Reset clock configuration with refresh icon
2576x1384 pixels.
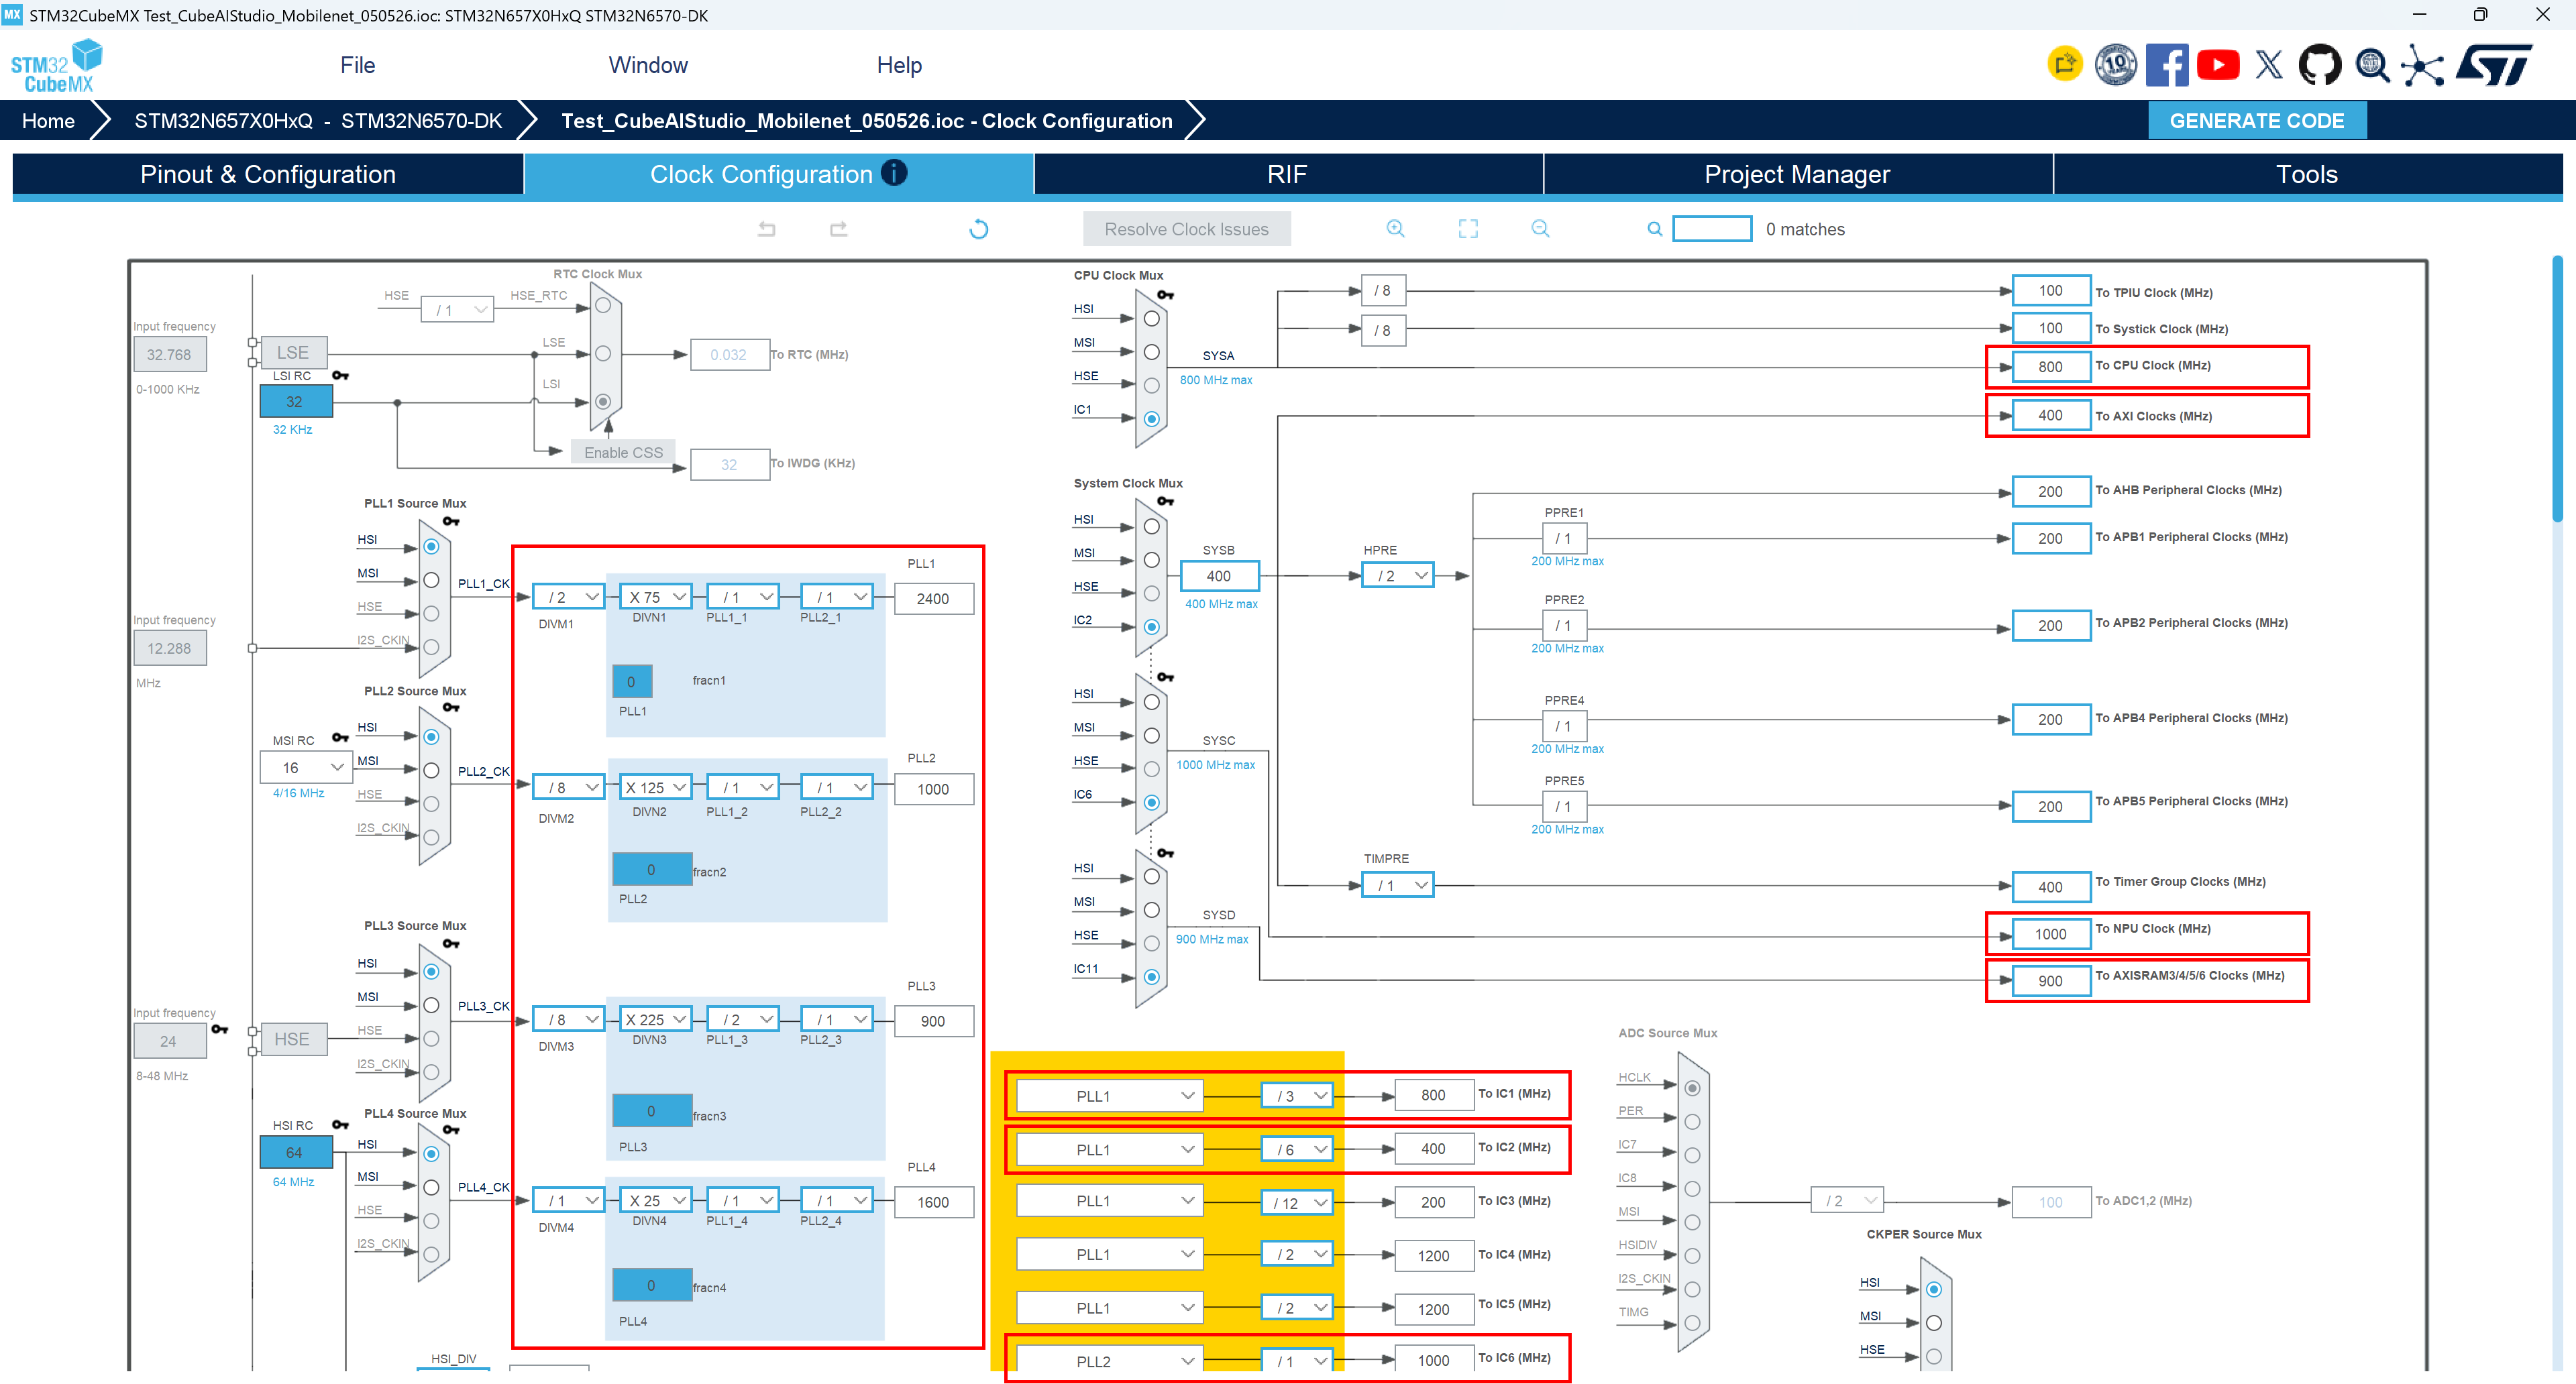[x=979, y=229]
